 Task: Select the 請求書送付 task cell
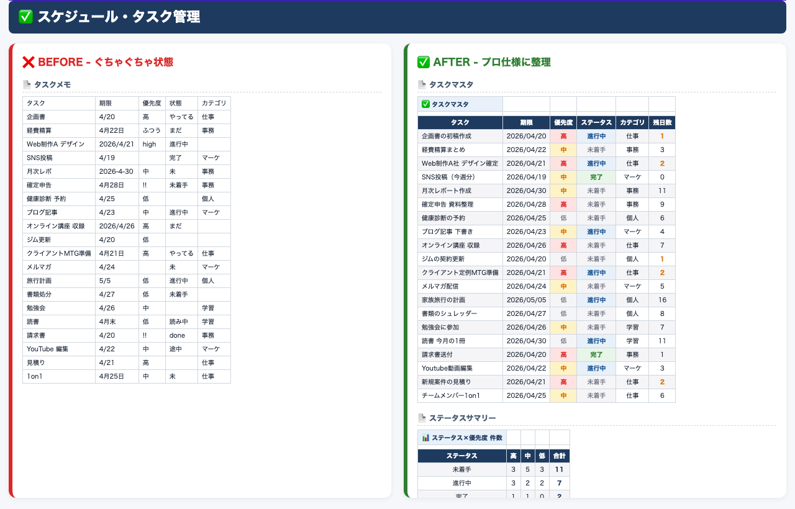(x=460, y=354)
